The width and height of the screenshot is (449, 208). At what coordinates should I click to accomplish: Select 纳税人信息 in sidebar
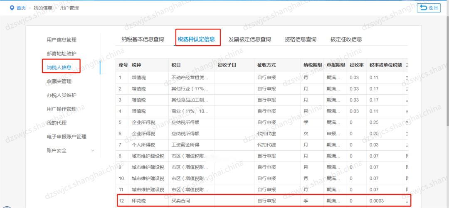(x=59, y=67)
